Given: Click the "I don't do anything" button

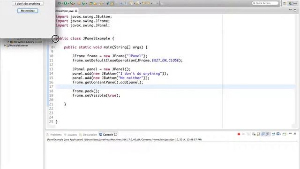Looking at the screenshot, I should (28, 4).
